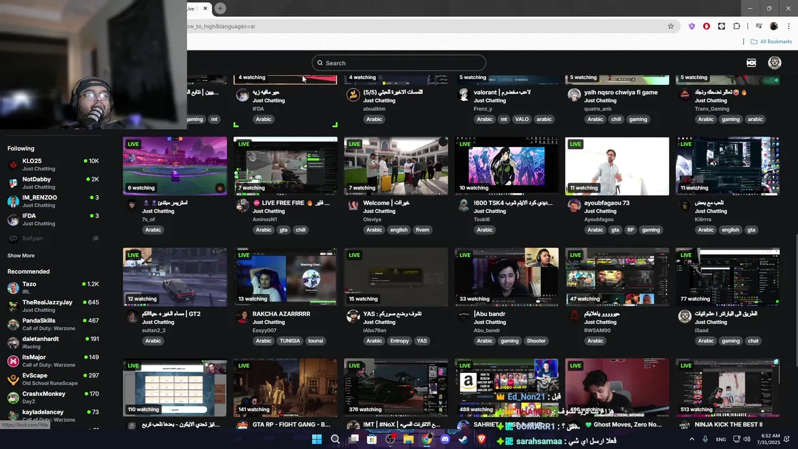
Task: Open AminosN1 streamer avatar
Action: (243, 205)
